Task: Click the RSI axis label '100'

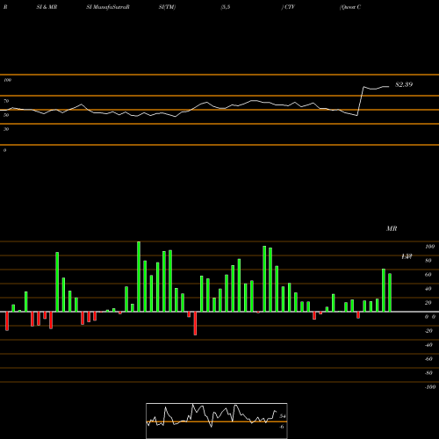Action: 7,80
